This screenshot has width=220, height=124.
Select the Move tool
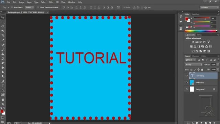click(x=3, y=18)
